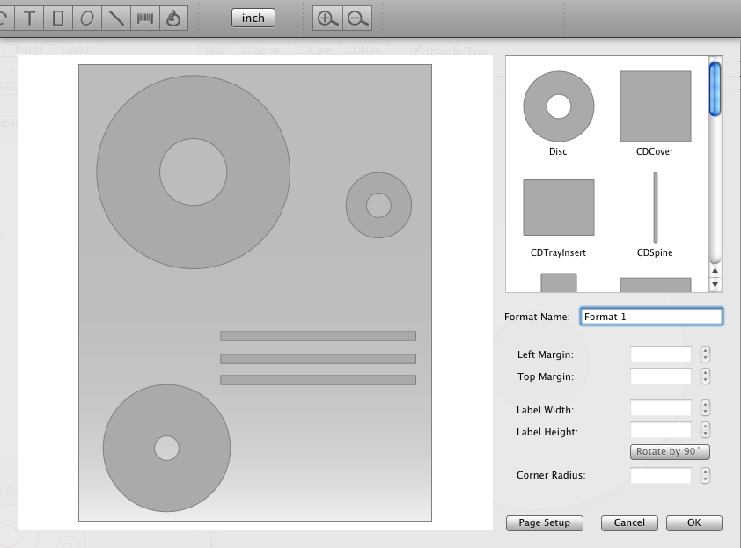Viewport: 741px width, 548px height.
Task: Pick the CDSpine label type
Action: pos(655,208)
